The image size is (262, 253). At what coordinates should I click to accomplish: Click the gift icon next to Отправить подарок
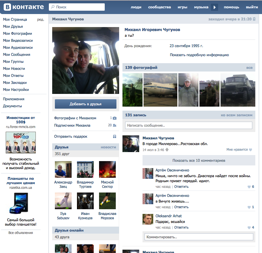[x=114, y=136]
